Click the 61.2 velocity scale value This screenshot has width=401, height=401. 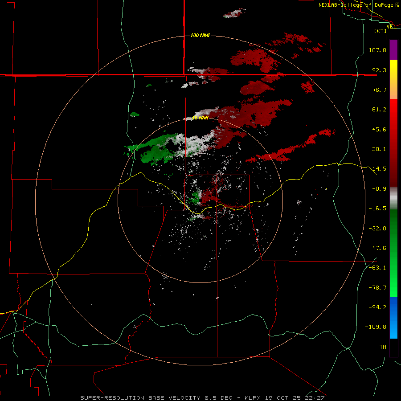point(379,110)
